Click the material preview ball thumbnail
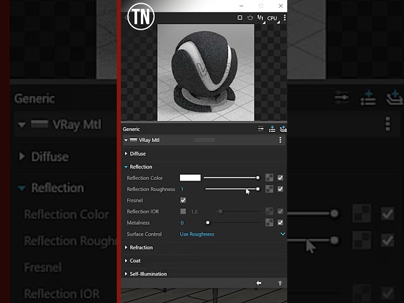The height and width of the screenshot is (303, 404). (206, 73)
